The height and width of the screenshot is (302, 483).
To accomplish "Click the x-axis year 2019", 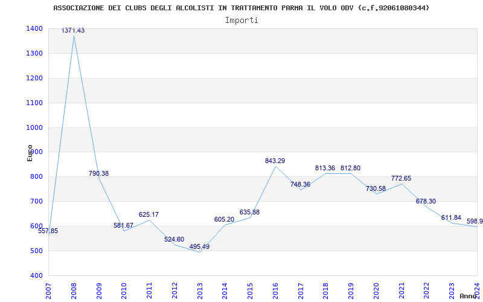I will [x=351, y=291].
